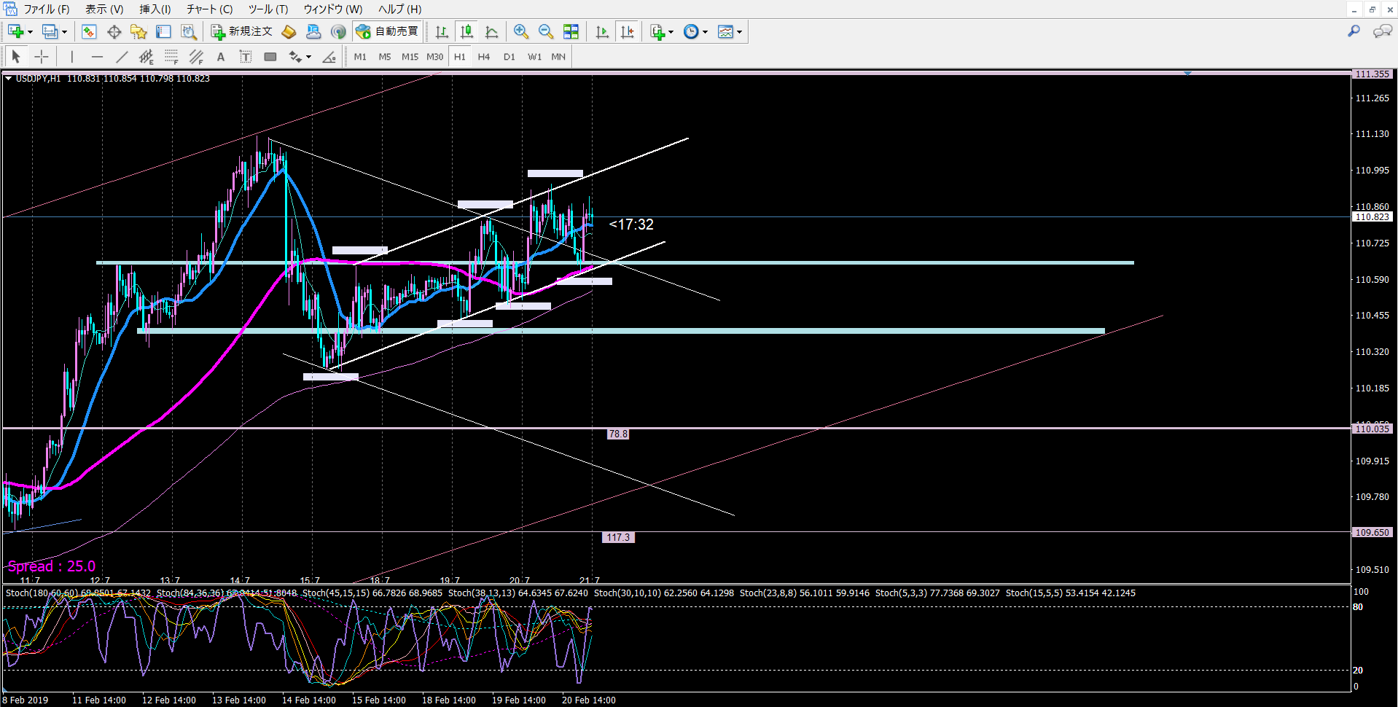The height and width of the screenshot is (707, 1398).
Task: Open the Navigator star-folder icon
Action: 138,31
